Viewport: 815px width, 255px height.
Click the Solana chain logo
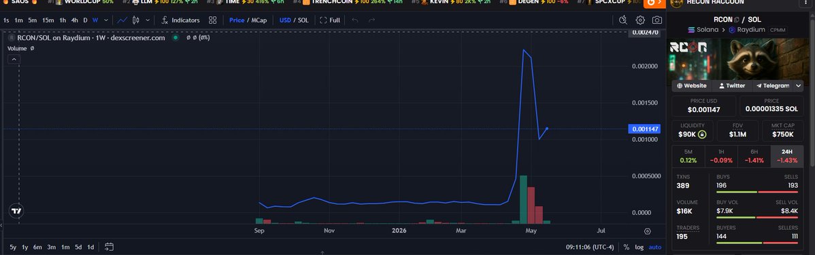click(x=691, y=30)
